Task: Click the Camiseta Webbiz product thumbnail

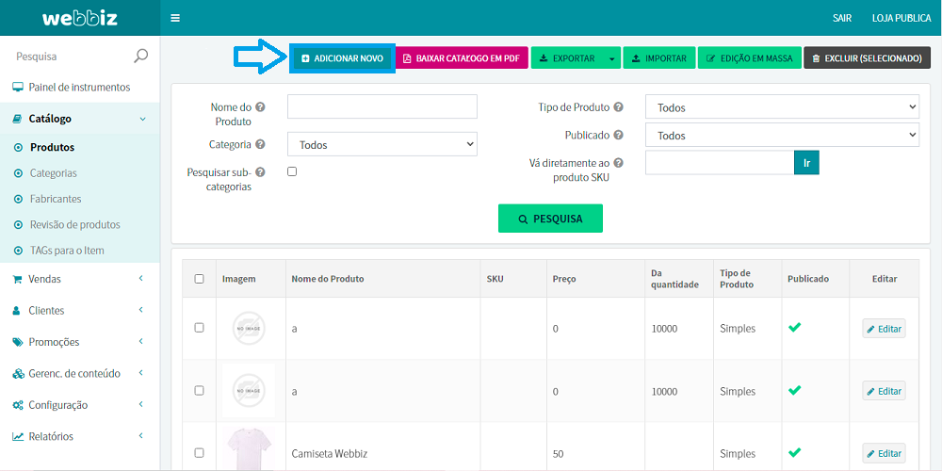Action: [249, 449]
